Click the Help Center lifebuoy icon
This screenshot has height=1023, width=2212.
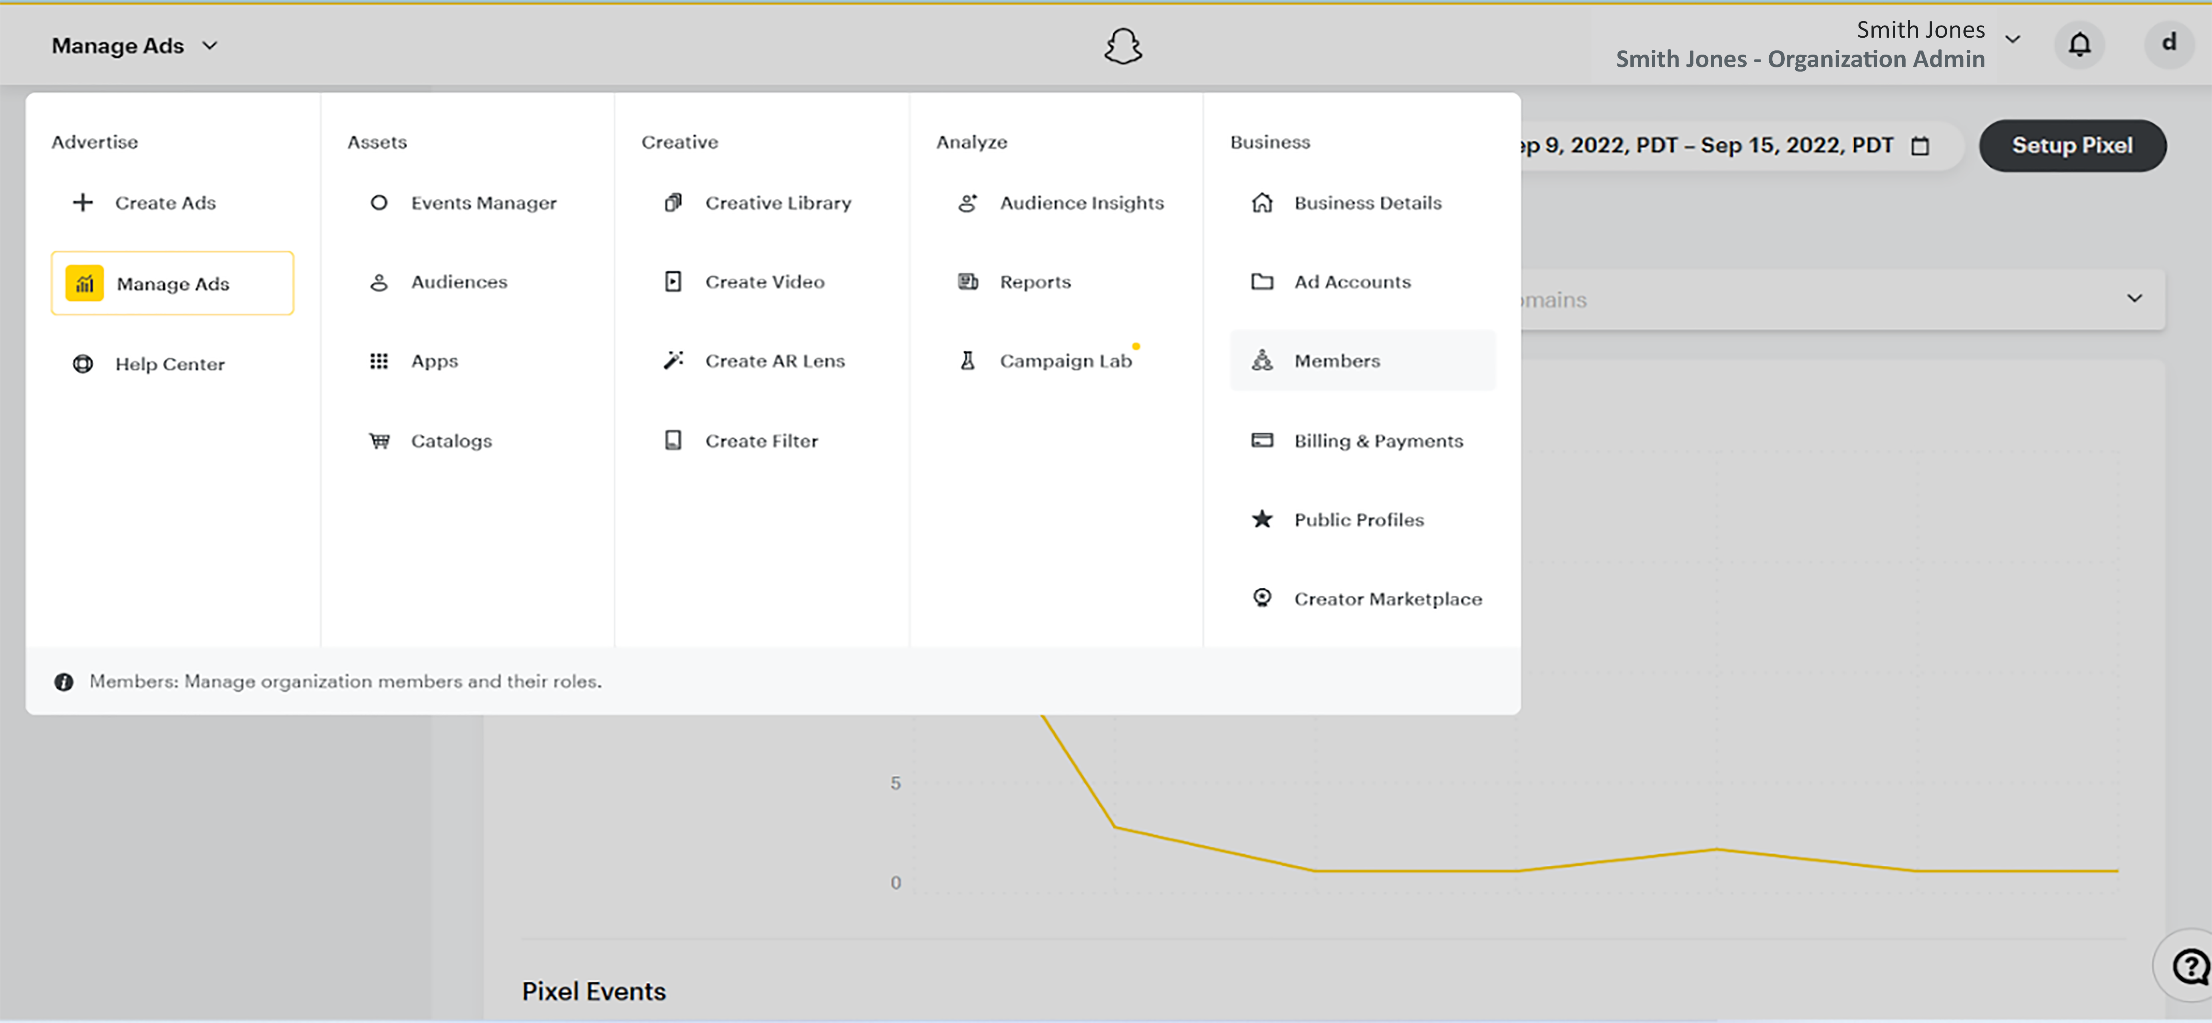(x=83, y=364)
